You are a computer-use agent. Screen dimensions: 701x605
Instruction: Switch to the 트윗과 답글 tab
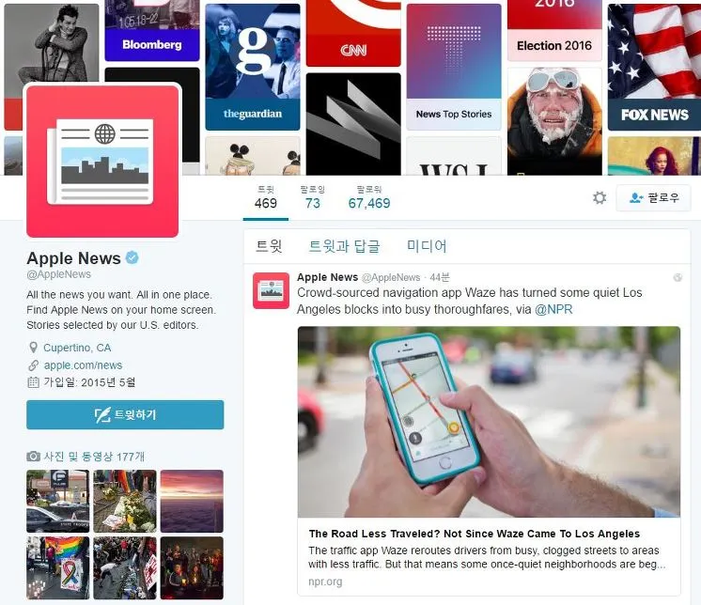[344, 246]
